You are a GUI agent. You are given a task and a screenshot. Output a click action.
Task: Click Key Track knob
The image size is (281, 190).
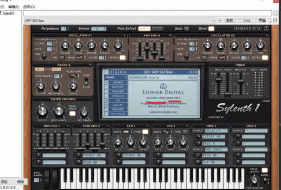[84, 112]
